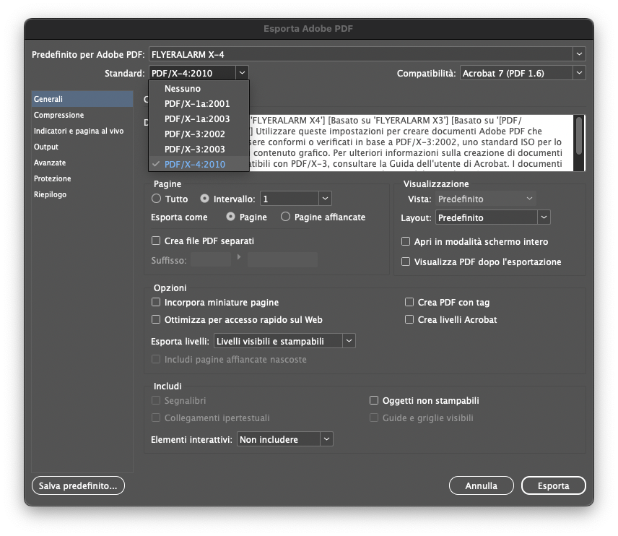Check Visualizza PDF dopo l'esportazione
The height and width of the screenshot is (536, 618).
coord(406,262)
